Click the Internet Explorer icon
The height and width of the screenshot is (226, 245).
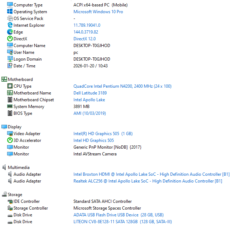[x=10, y=25]
